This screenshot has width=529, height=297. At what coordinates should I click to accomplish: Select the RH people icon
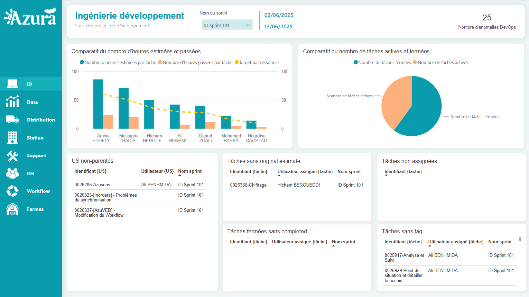click(12, 173)
